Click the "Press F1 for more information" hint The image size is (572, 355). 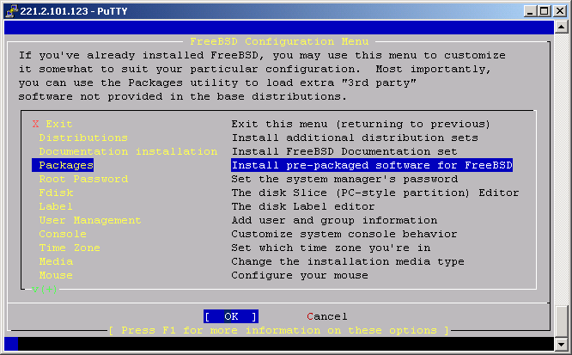pyautogui.click(x=279, y=331)
